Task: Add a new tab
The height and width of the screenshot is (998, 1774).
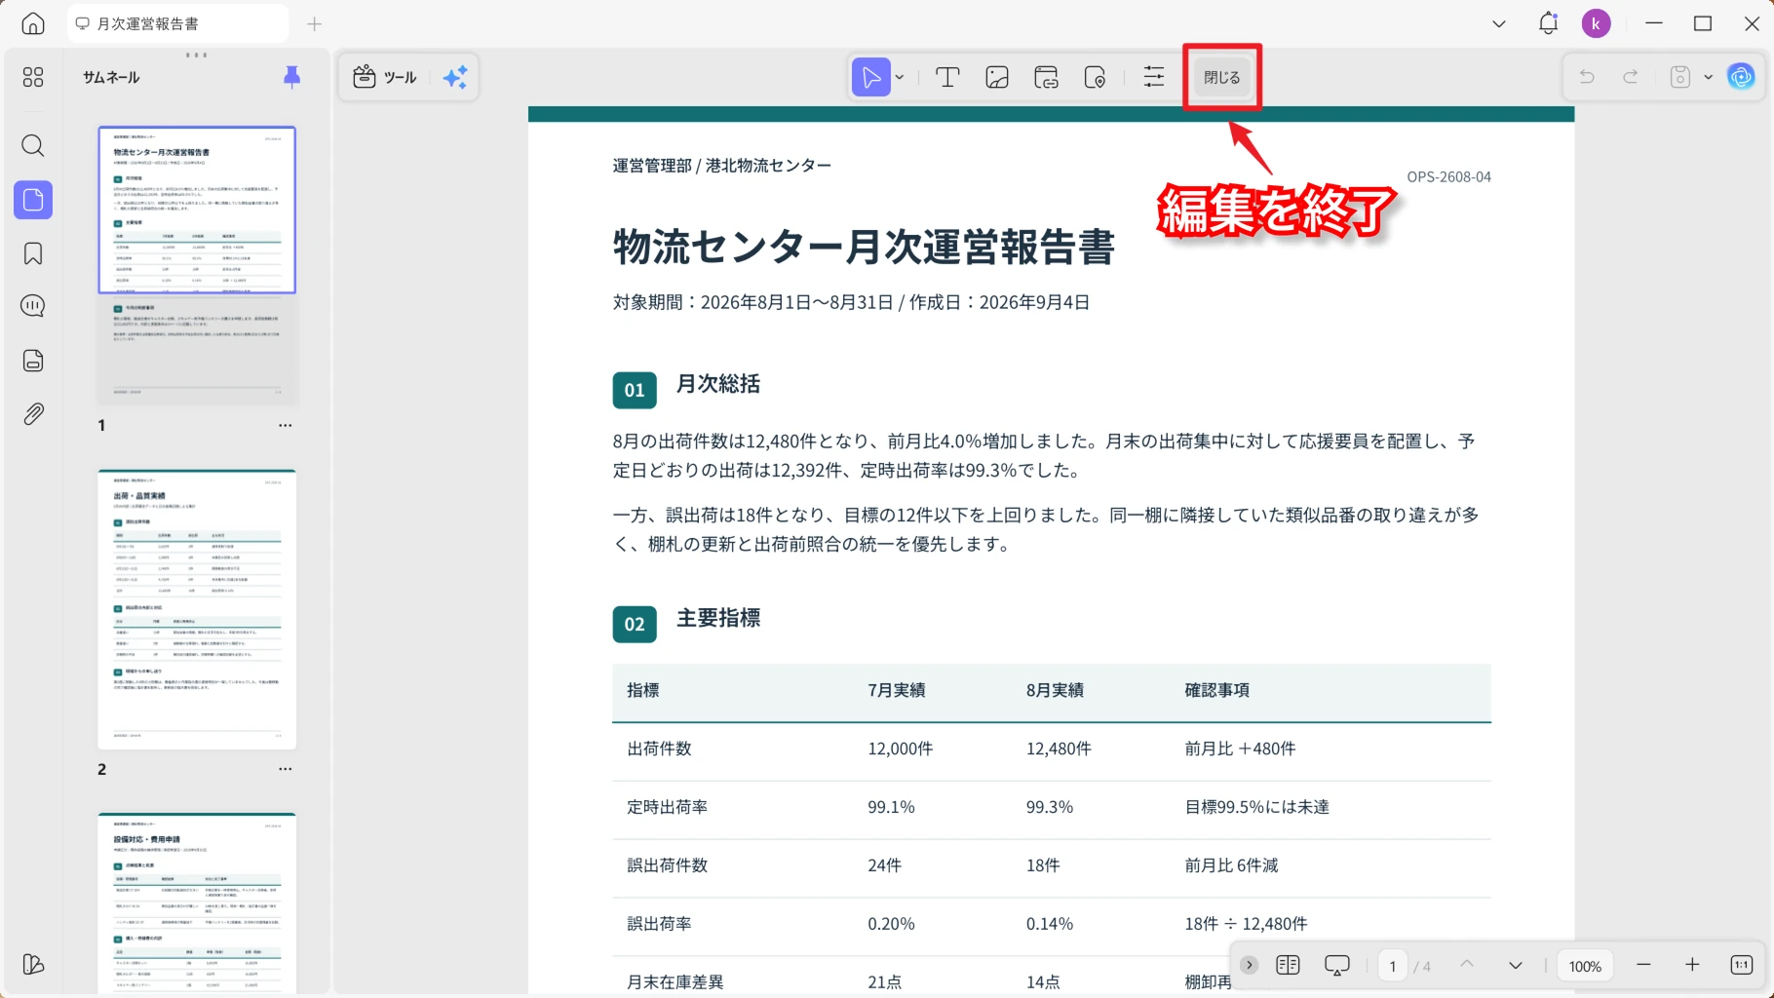Action: [x=314, y=23]
